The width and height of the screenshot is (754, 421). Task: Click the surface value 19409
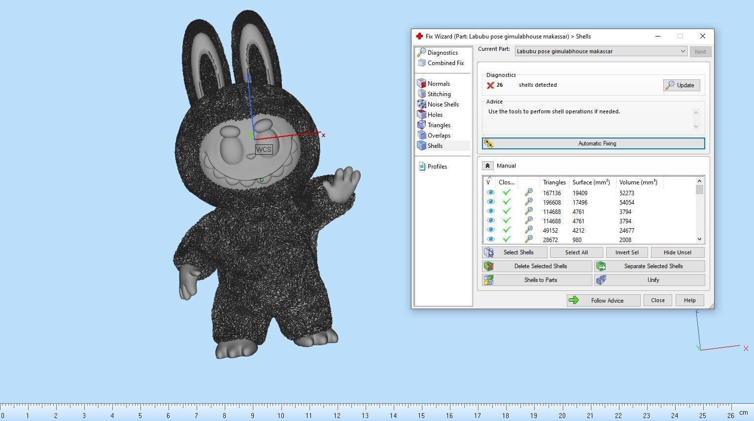[580, 193]
